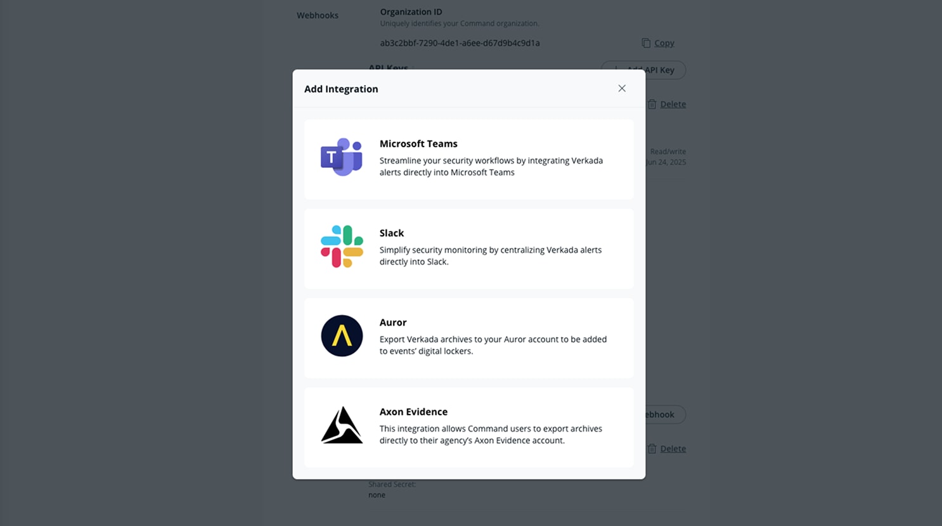Click the Delete link under the webhook button
The height and width of the screenshot is (526, 942).
click(x=673, y=449)
